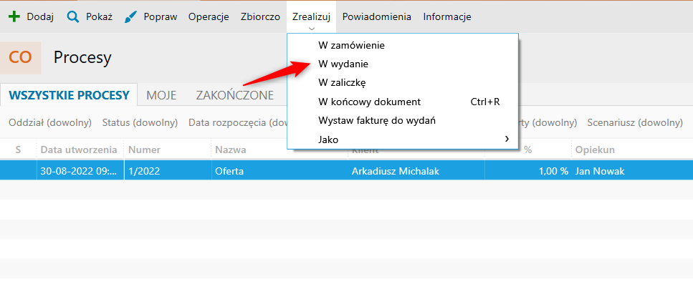Open the Zbiorczo menu
Viewport: 693px width, 284px height.
tap(260, 16)
